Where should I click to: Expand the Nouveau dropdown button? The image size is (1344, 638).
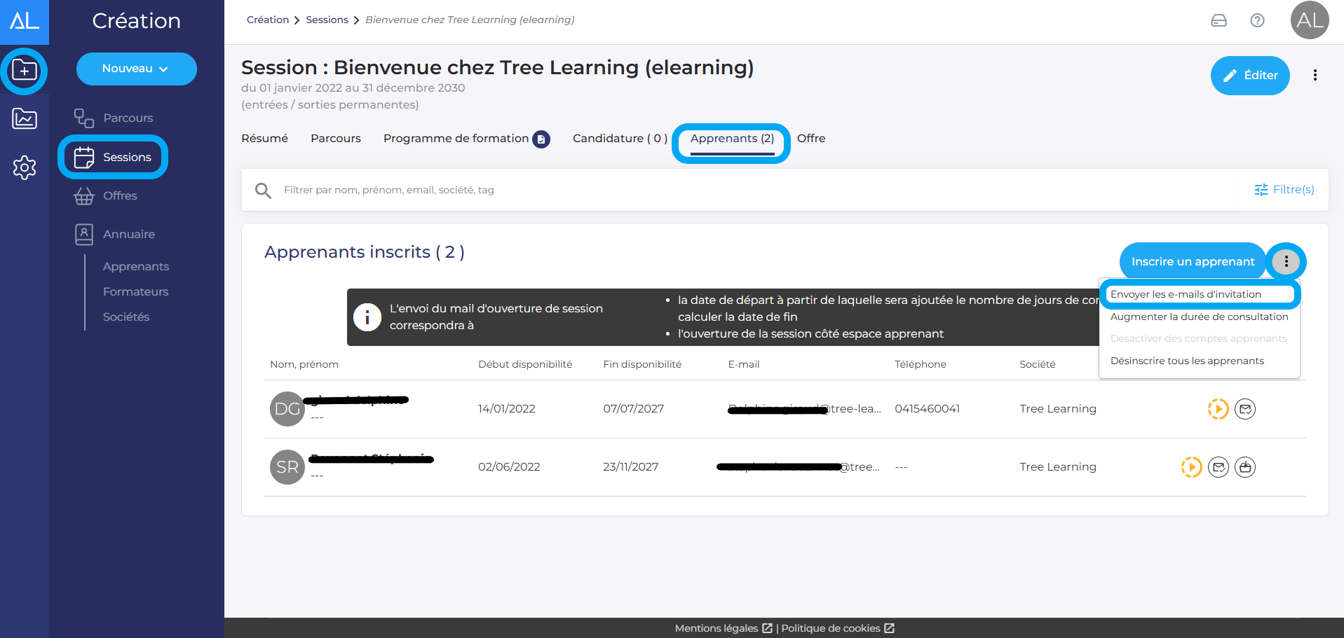pos(136,69)
